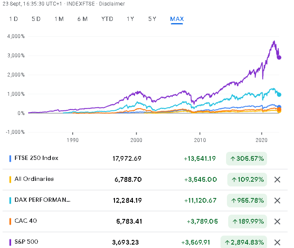The image size is (294, 248).
Task: Click the 305.57% change badge
Action: click(x=247, y=159)
